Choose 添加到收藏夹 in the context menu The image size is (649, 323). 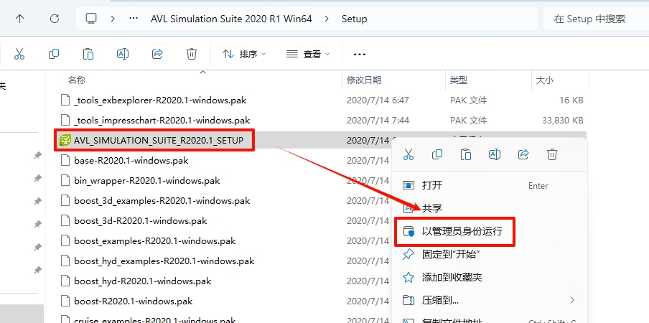pos(490,277)
